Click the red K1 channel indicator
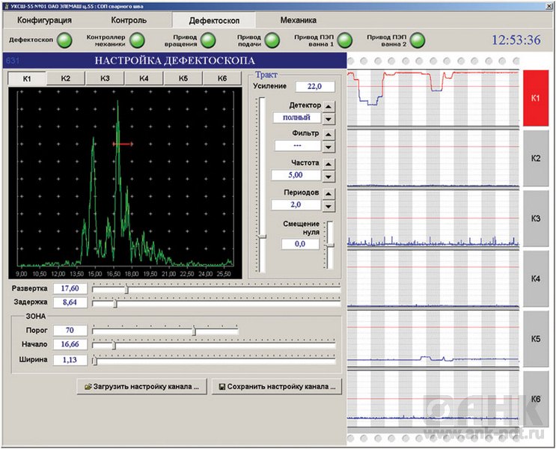556x449 pixels. [535, 98]
